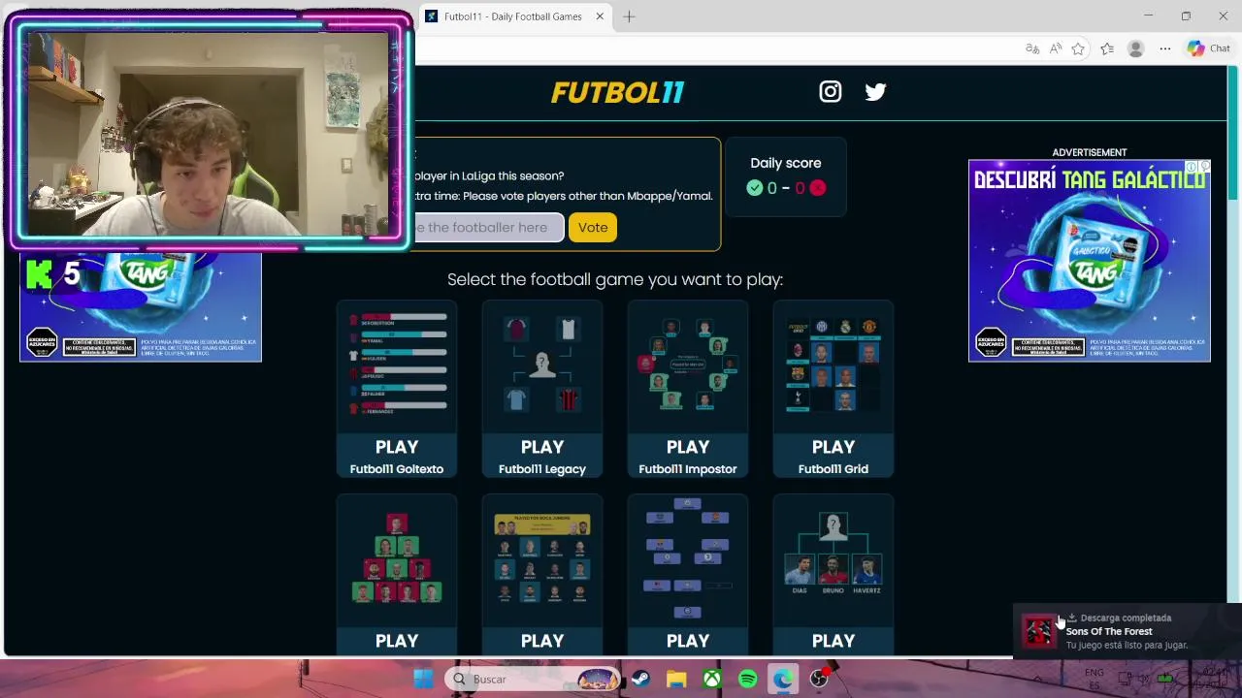1242x698 pixels.
Task: Open the Impostor game thumbnail
Action: point(688,365)
